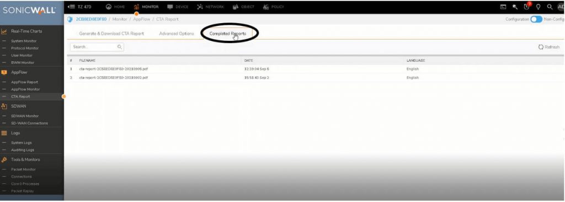This screenshot has width=565, height=202.
Task: Click the Logs list icon
Action: [4, 133]
